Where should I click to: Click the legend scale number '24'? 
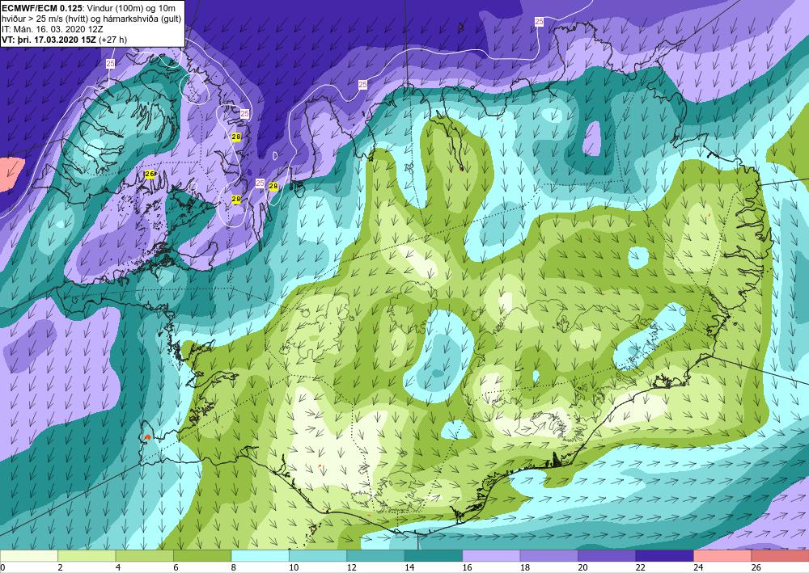pyautogui.click(x=698, y=567)
